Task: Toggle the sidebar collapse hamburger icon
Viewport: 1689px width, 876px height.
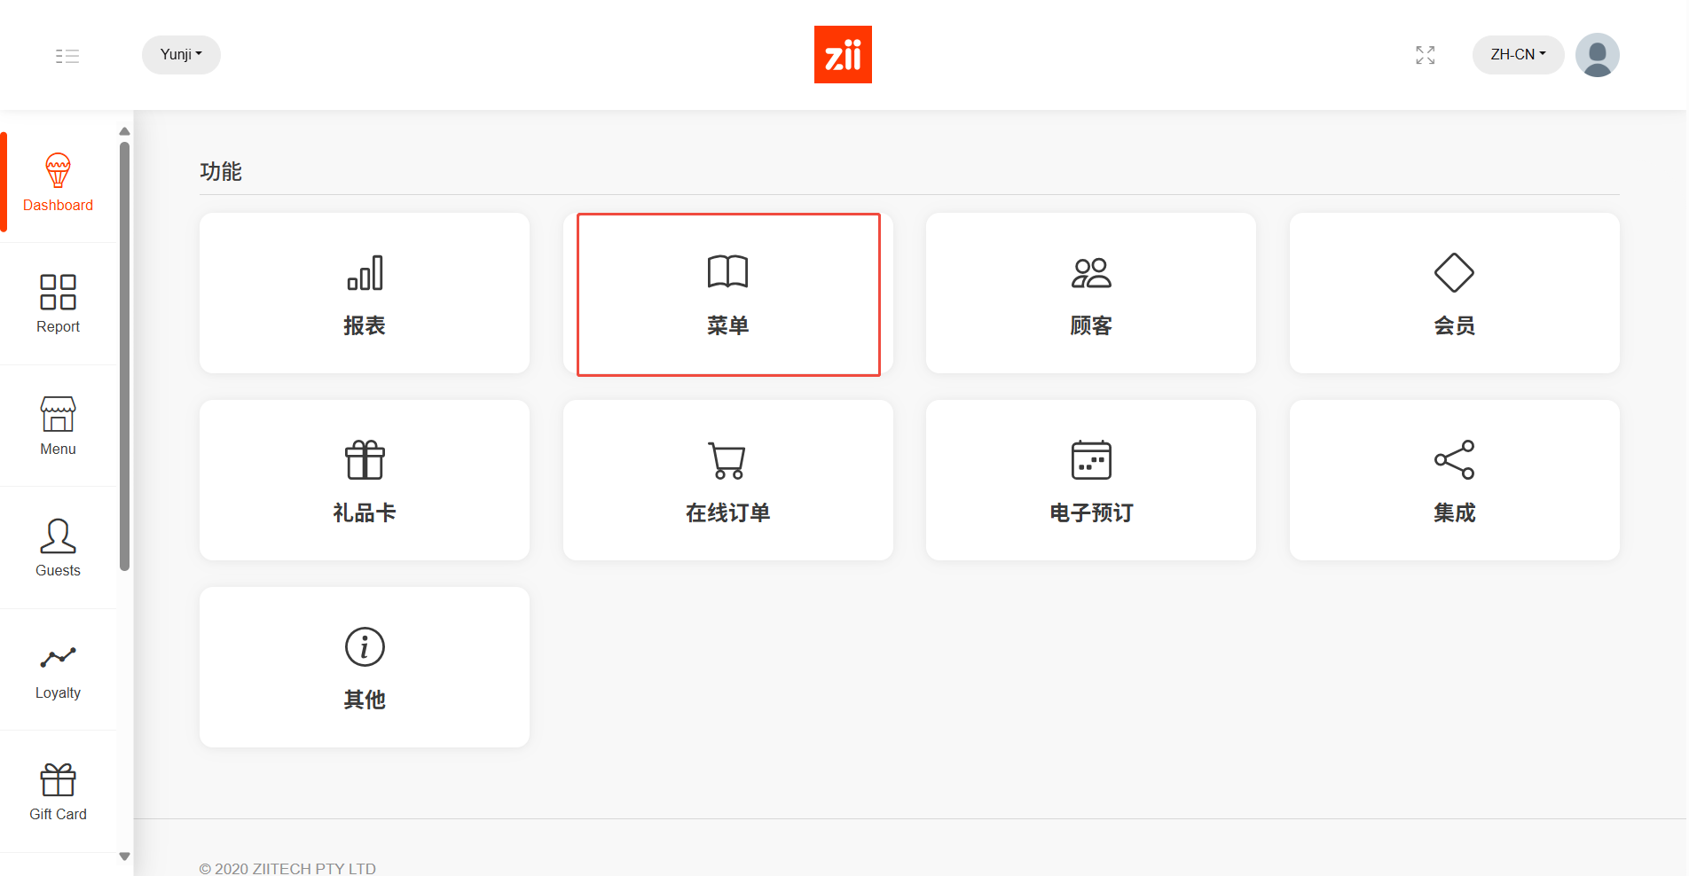Action: click(x=67, y=56)
